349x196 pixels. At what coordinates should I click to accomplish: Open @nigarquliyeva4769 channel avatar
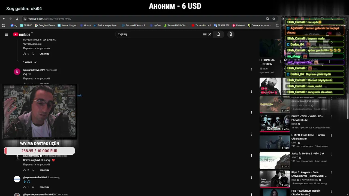click(17, 72)
